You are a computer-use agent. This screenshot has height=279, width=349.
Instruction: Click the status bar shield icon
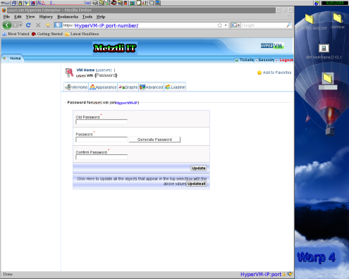tap(290, 274)
